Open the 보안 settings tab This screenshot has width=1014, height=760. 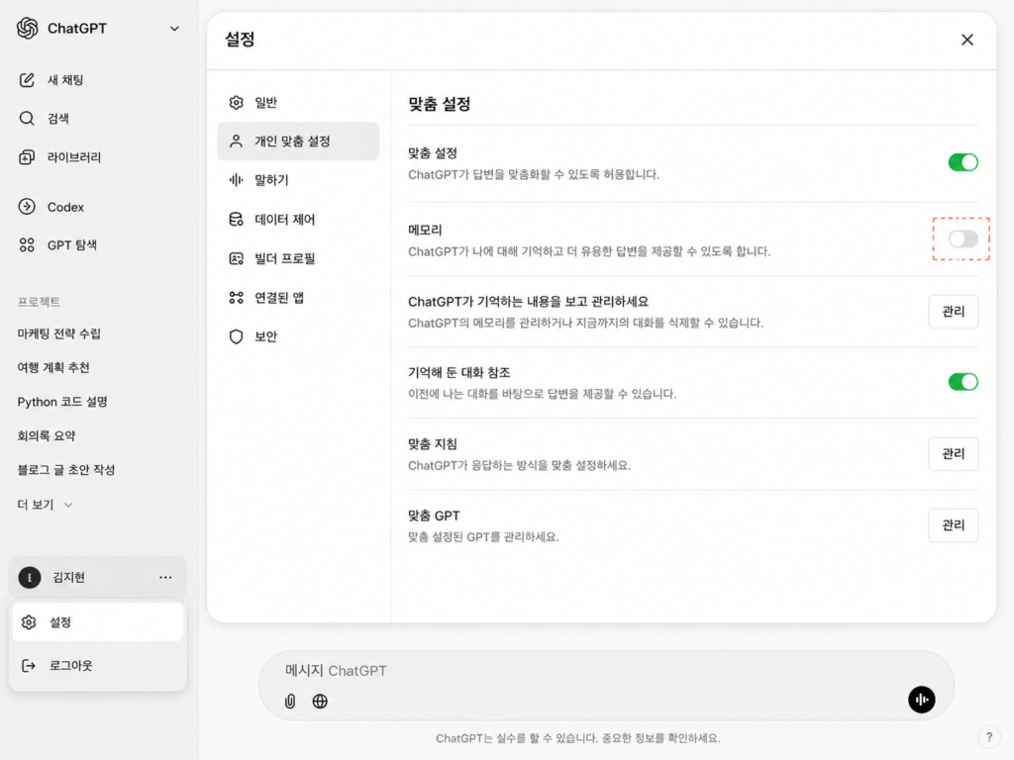(x=298, y=336)
